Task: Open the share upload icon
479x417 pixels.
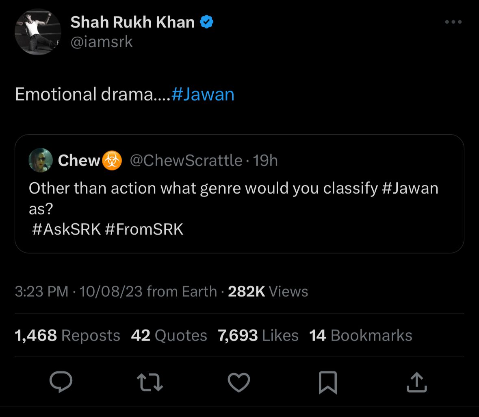Action: coord(417,382)
